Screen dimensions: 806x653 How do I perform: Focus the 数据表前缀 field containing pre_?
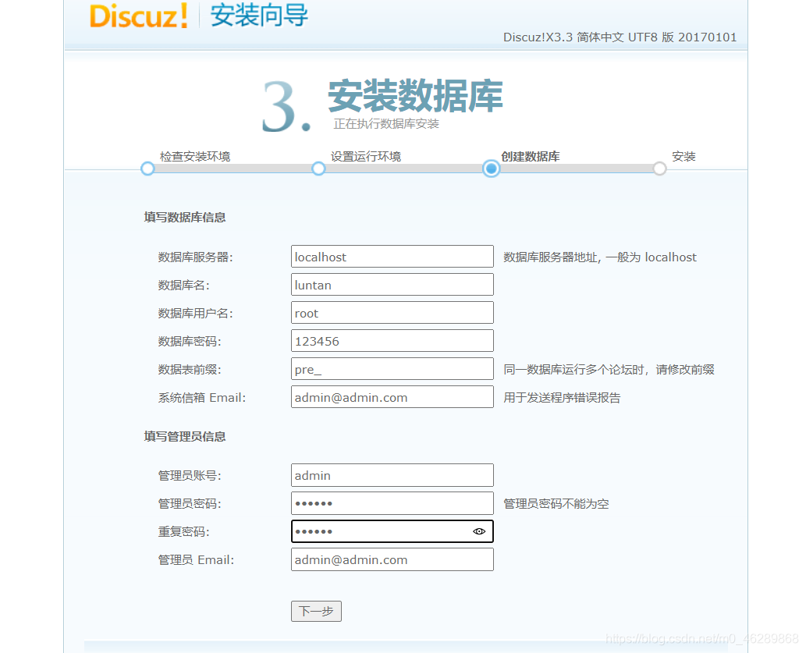[x=392, y=369]
